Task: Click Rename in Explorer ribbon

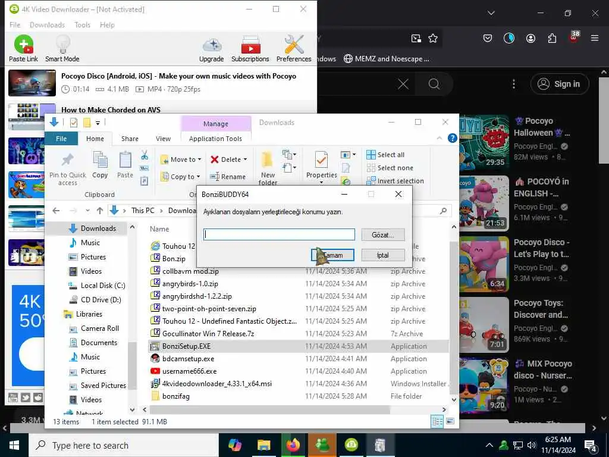Action: [228, 176]
